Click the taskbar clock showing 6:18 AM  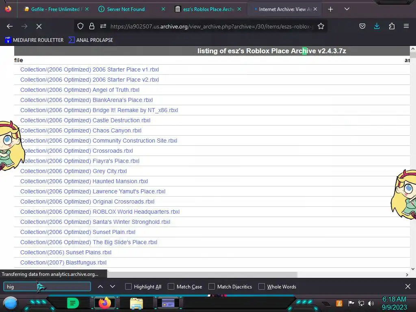pyautogui.click(x=394, y=303)
